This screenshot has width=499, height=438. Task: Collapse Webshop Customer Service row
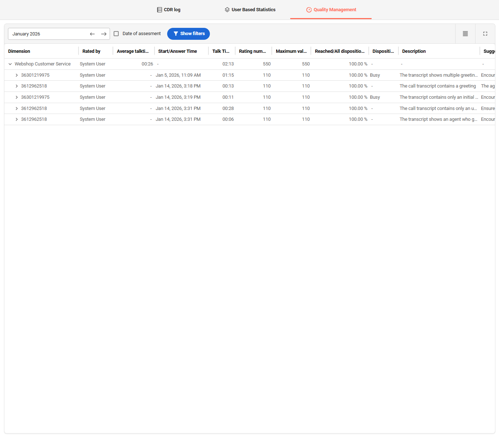point(10,64)
